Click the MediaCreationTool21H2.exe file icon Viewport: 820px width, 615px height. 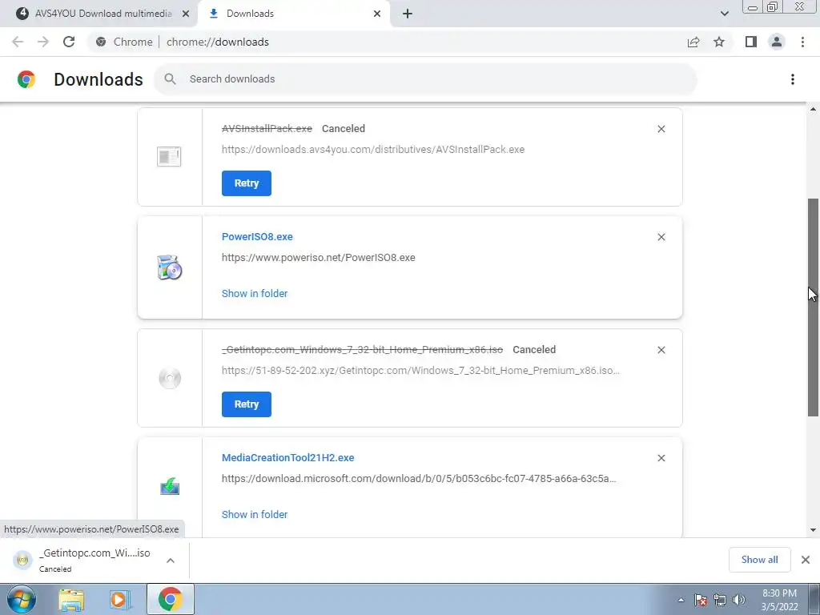point(170,486)
